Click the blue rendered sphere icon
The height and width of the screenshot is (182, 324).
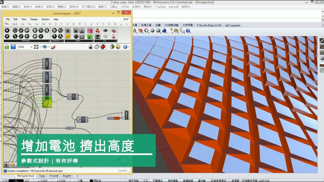coord(164,31)
